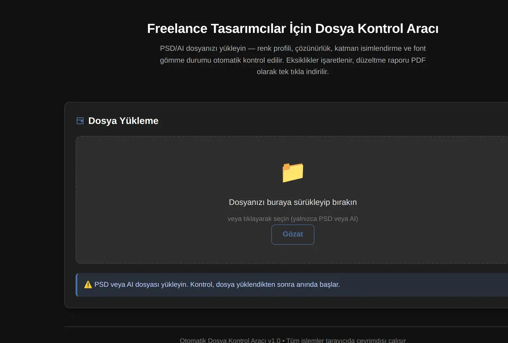508x343 pixels.
Task: Click the page title 'Freelance Tasarımcılar İçin Dosya Kontrol Aracı'
Action: [x=293, y=29]
